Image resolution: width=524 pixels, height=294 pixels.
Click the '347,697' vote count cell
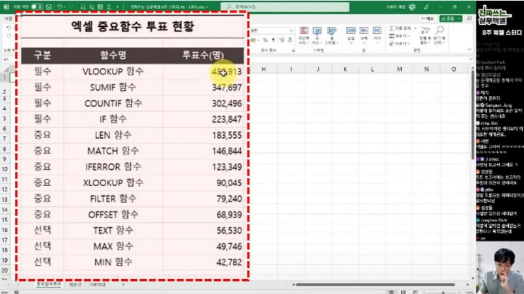pyautogui.click(x=203, y=88)
